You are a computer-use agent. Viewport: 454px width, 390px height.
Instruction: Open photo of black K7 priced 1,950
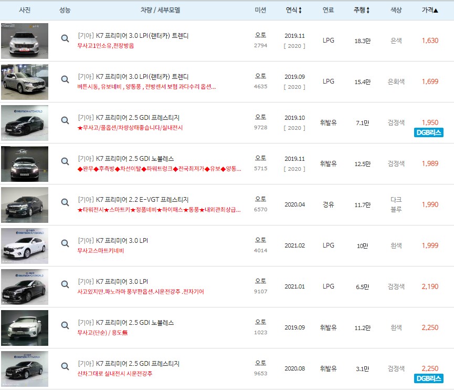click(25, 123)
